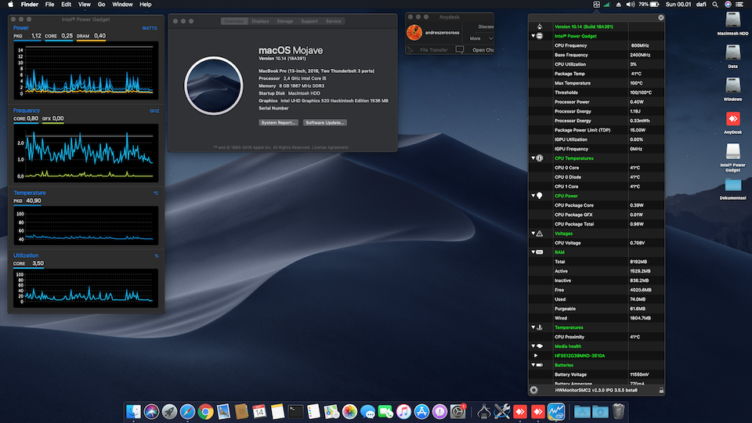
Task: Launch Google Chrome from the Dock
Action: pos(205,411)
